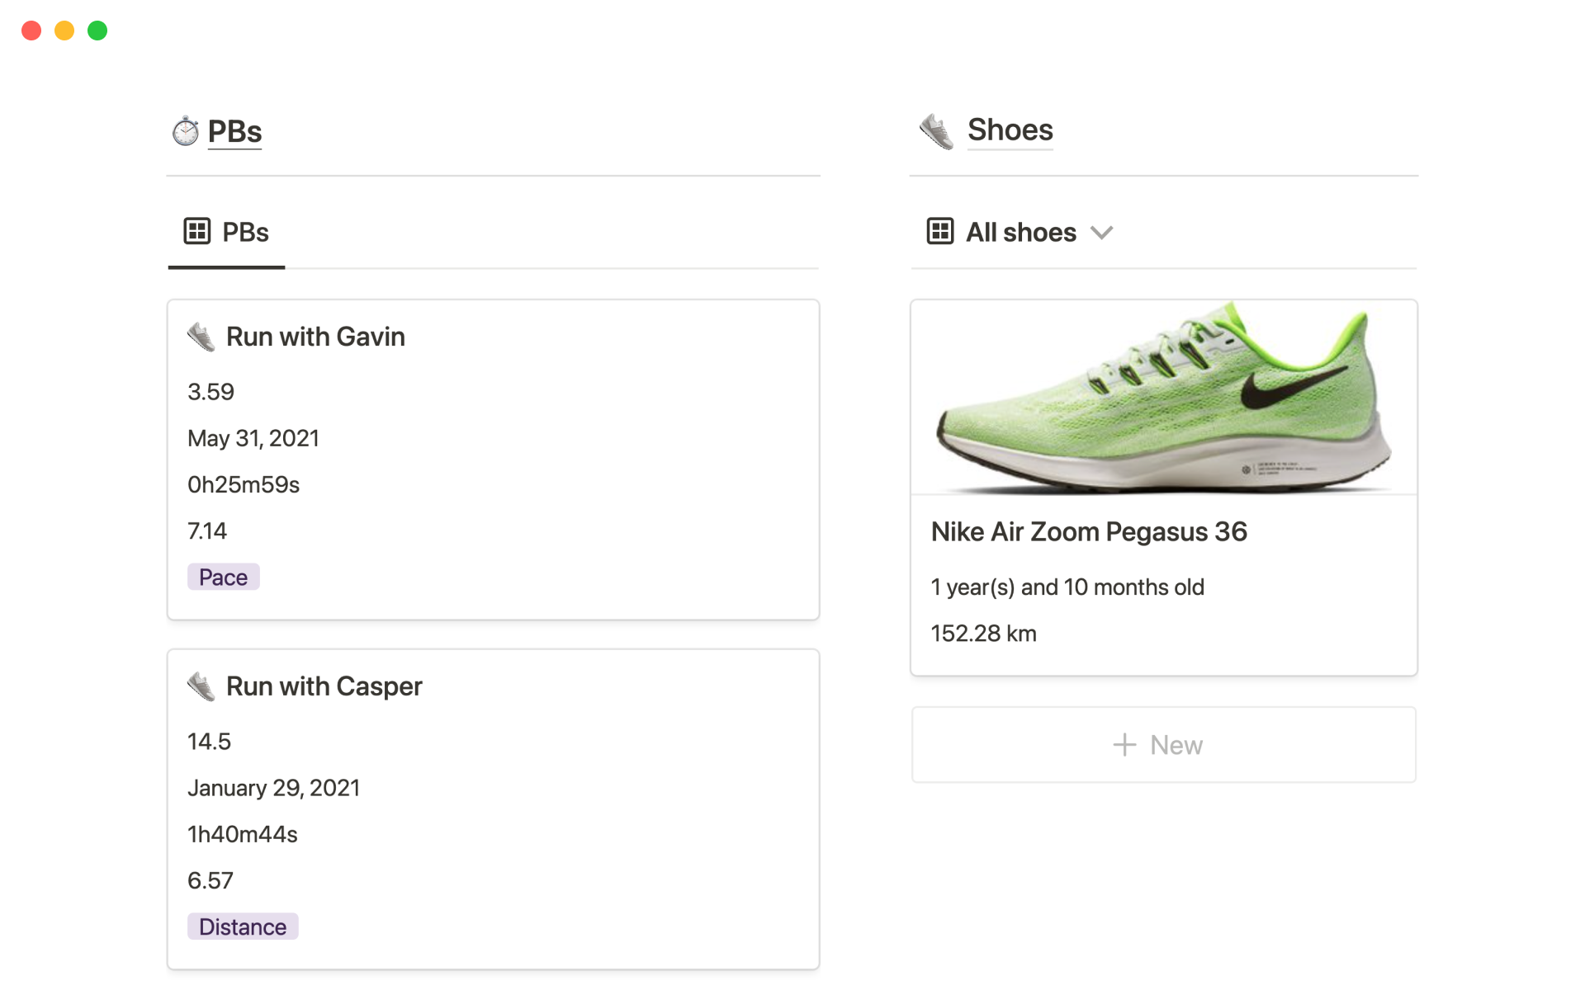Select the table view icon beside PBs tab
This screenshot has width=1585, height=990.
point(196,232)
